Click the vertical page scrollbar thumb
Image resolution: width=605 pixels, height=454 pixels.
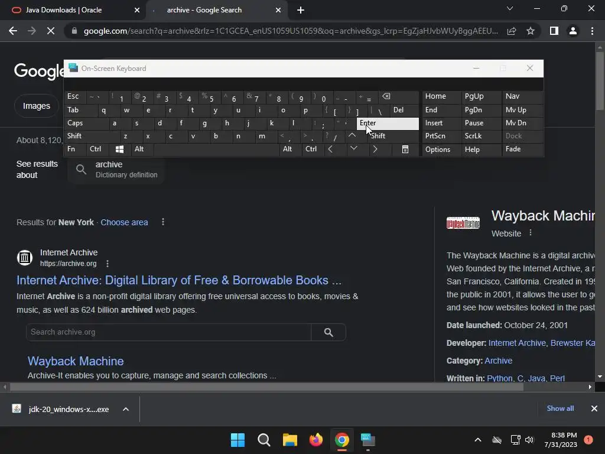pos(600,81)
